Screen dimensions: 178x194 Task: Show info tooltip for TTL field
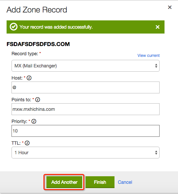click(x=27, y=143)
